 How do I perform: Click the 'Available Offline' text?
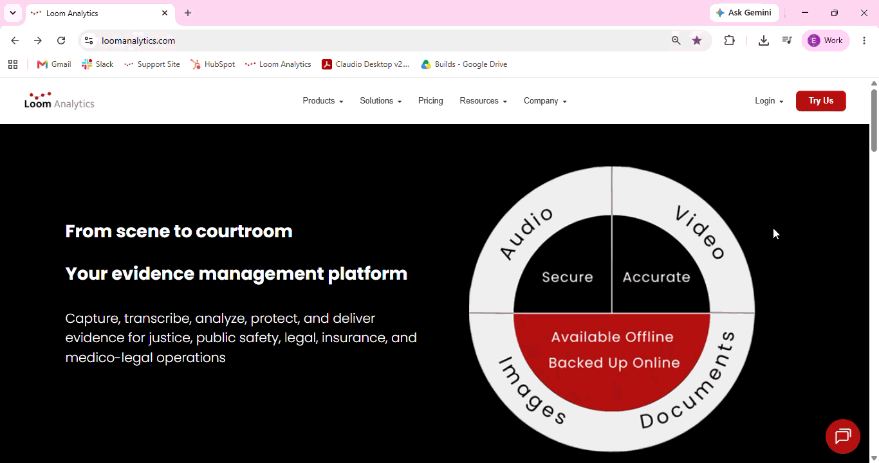point(613,337)
